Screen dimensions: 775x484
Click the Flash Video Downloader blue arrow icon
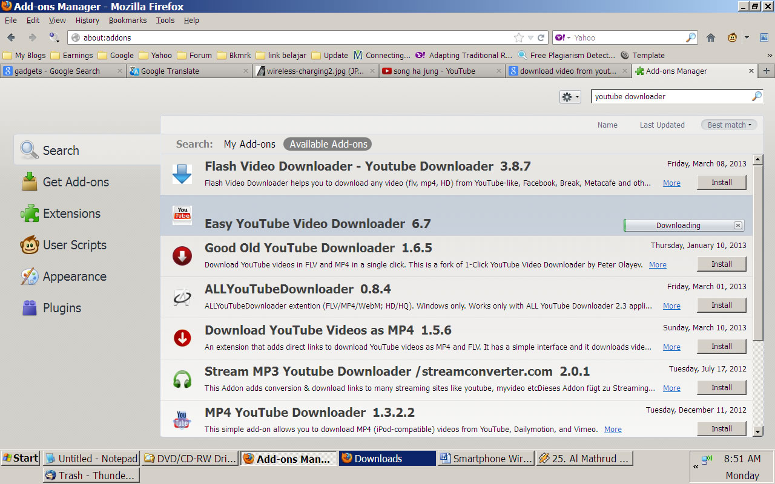tap(182, 174)
